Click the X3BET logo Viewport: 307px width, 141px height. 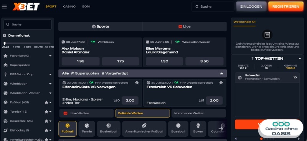[x=26, y=6]
